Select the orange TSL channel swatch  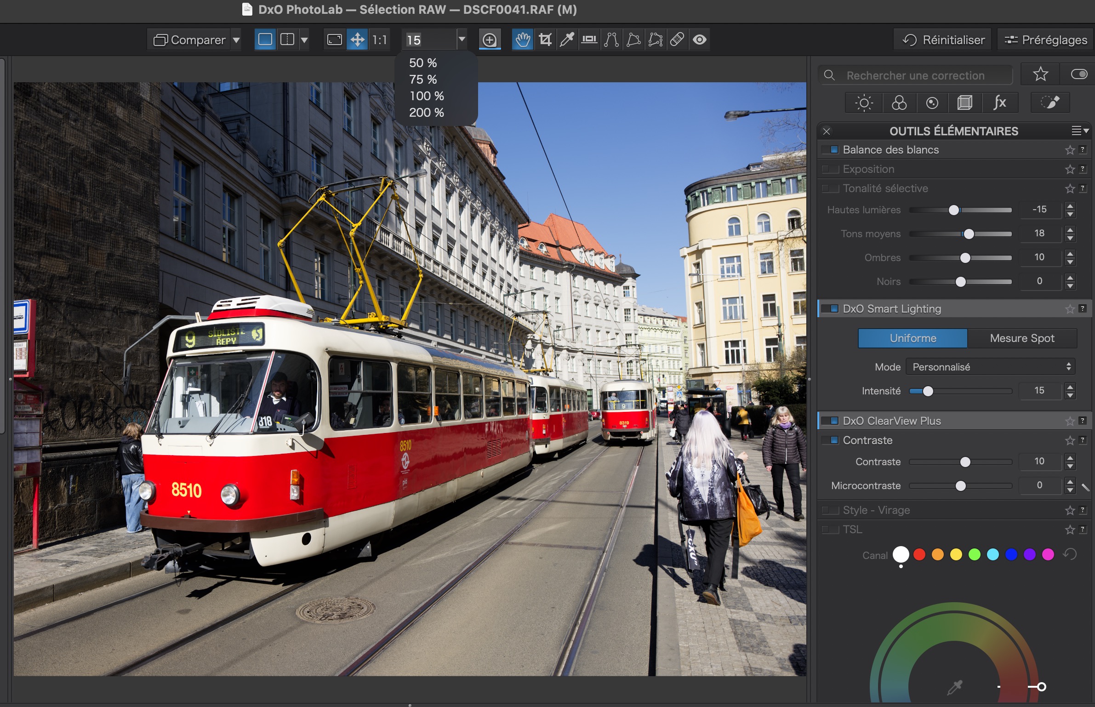pyautogui.click(x=937, y=554)
